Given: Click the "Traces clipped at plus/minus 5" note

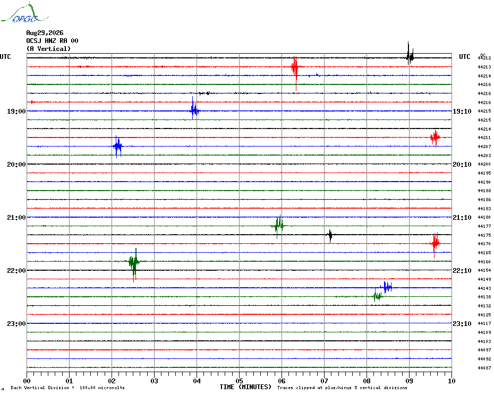Looking at the screenshot, I should (x=342, y=388).
